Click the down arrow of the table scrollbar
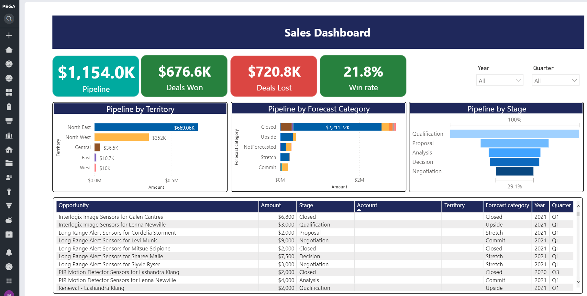Viewport: 587px width, 296px height. 578,282
